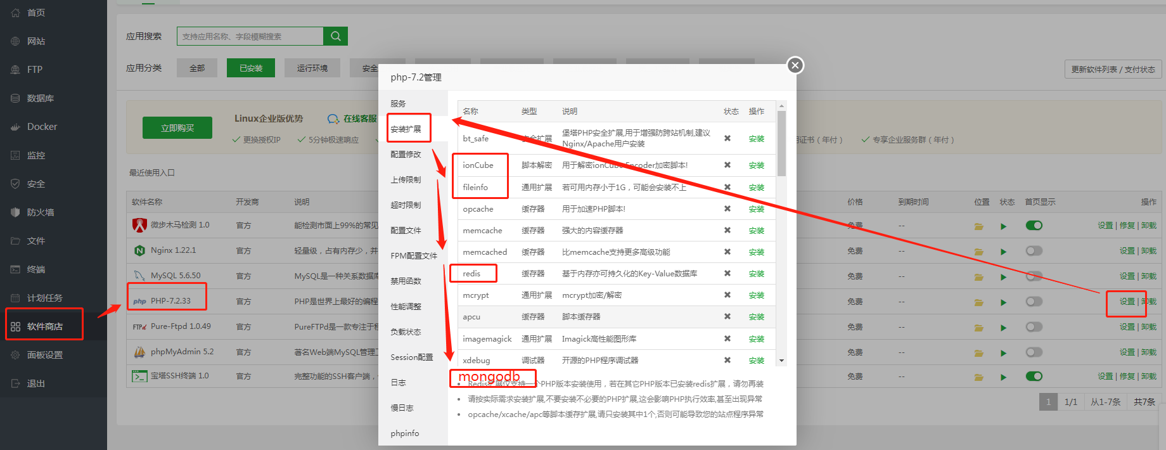Open the 首页 home icon in sidebar
The image size is (1166, 450).
coord(15,13)
